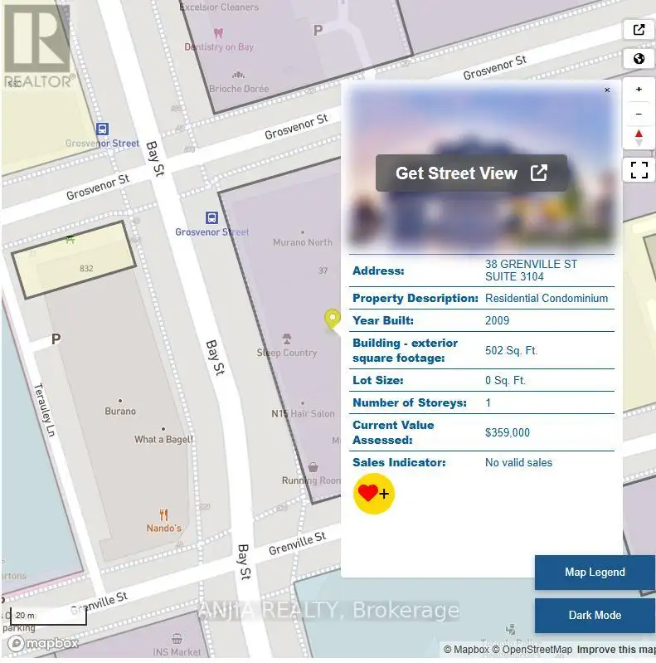The image size is (656, 663).
Task: Enter fullscreen map view
Action: (639, 170)
